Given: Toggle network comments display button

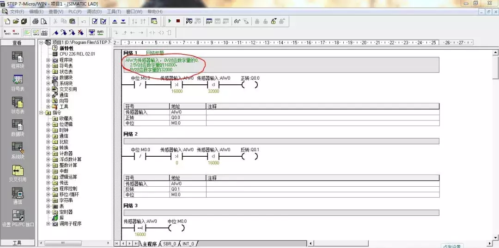Looking at the screenshot, I should click(36, 32).
